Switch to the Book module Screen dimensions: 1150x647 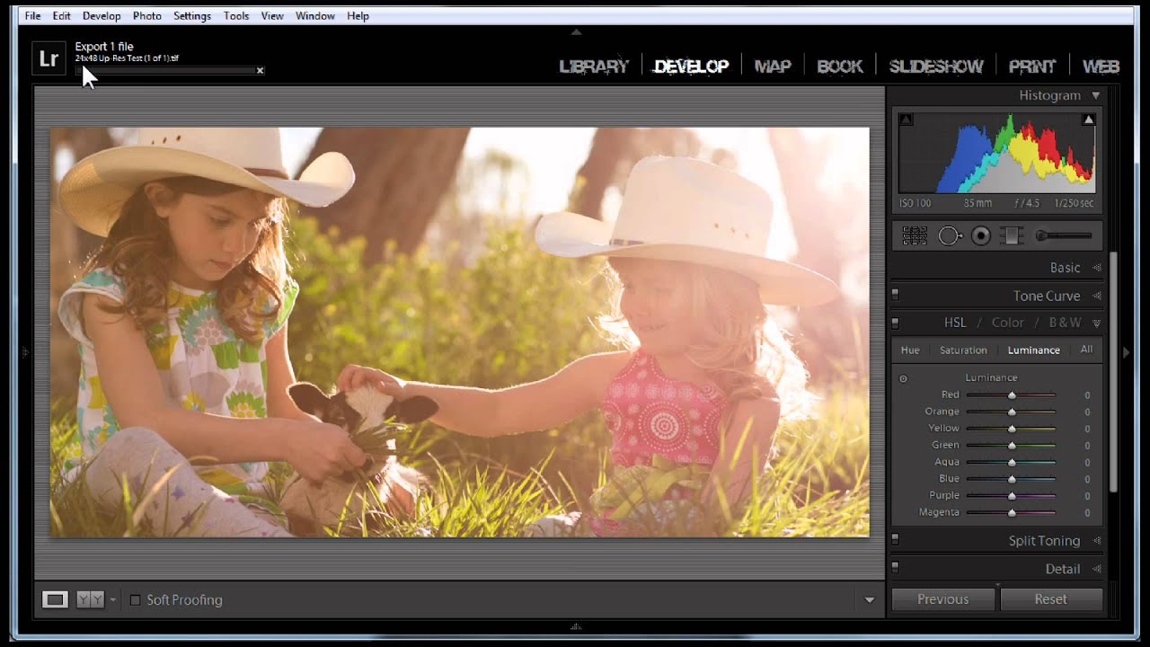[x=840, y=66]
